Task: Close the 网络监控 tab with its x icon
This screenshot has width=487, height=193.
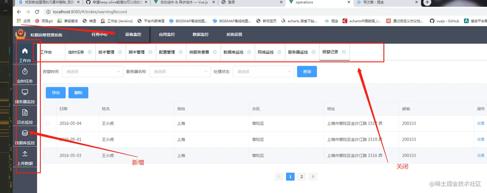Action: click(279, 52)
